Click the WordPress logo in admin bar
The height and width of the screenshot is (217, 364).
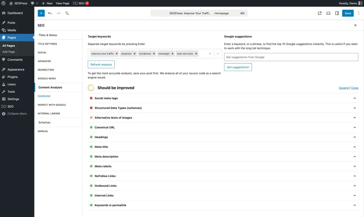pos(3,3)
